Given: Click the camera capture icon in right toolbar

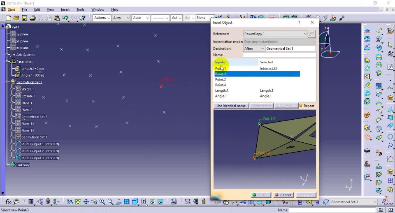Looking at the screenshot, I should 367,151.
